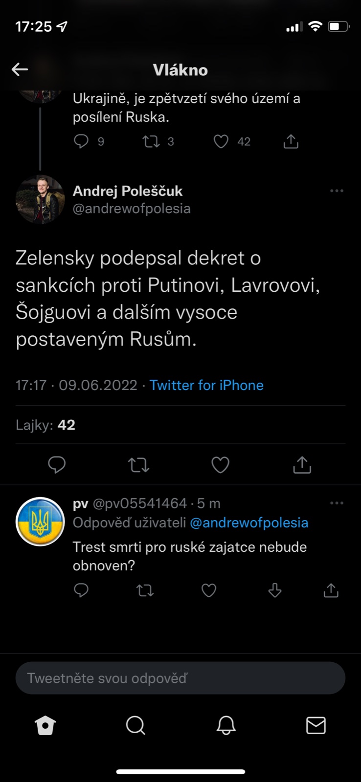
Task: Reply to pv's comment
Action: point(81,590)
